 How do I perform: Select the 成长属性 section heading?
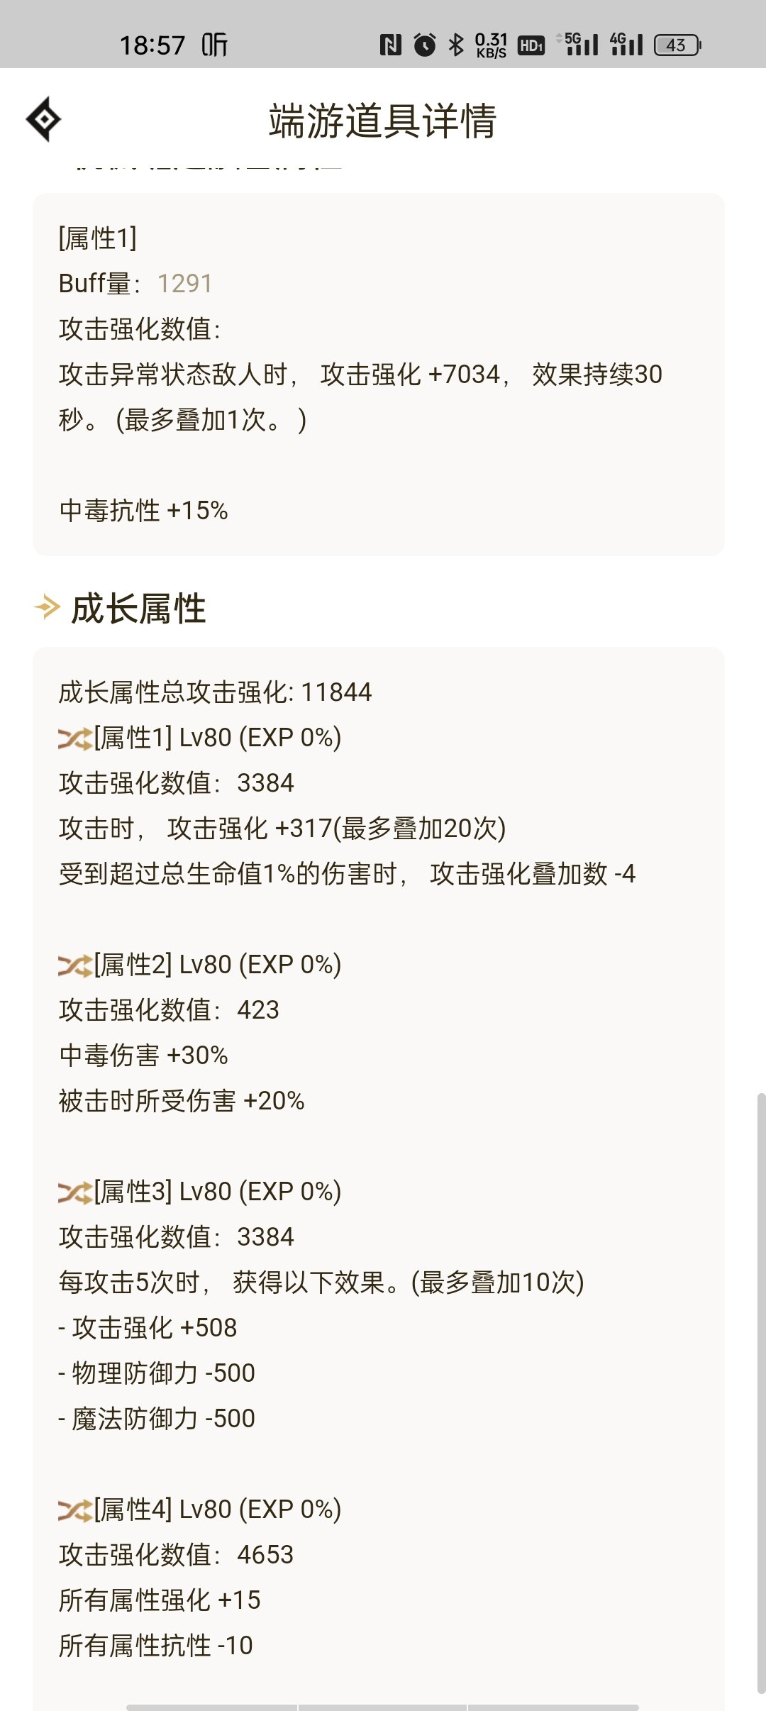(138, 609)
